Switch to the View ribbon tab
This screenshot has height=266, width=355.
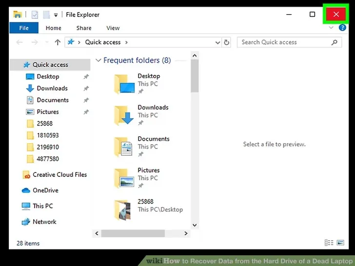click(113, 28)
